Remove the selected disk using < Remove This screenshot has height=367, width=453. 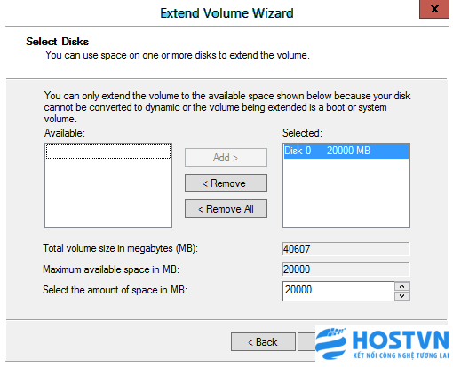(x=226, y=183)
